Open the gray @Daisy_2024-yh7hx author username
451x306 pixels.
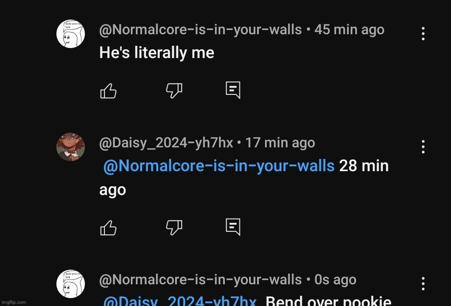pyautogui.click(x=166, y=143)
